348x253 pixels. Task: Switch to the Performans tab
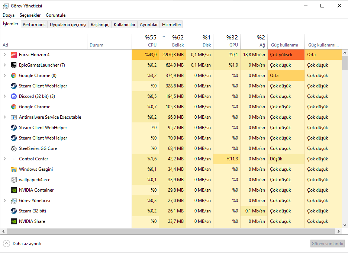point(34,25)
